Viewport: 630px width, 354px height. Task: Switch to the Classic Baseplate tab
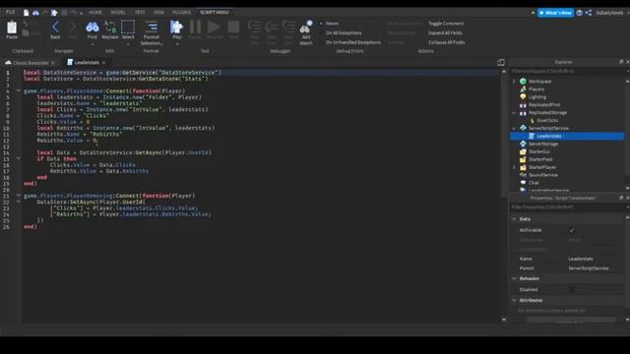(31, 63)
